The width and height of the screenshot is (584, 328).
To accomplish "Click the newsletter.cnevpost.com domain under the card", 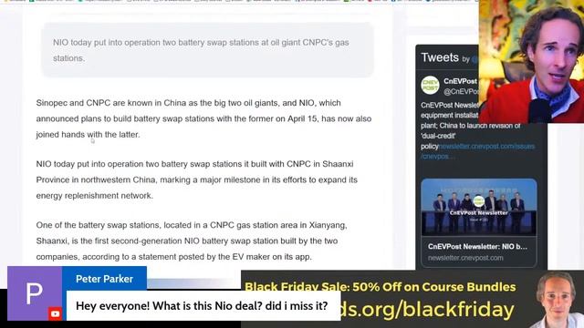I will pos(465,258).
